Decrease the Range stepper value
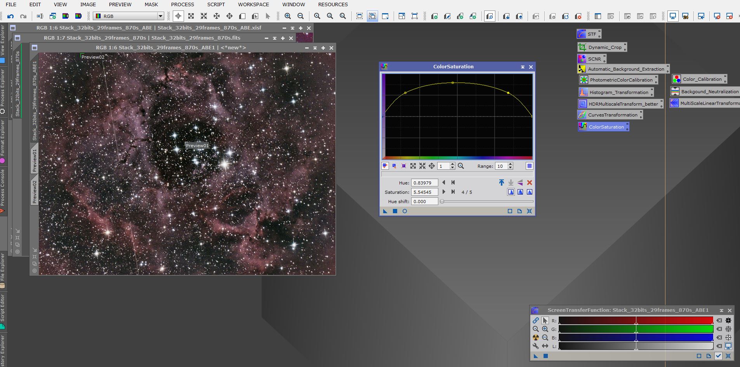The width and height of the screenshot is (740, 367). pyautogui.click(x=510, y=168)
